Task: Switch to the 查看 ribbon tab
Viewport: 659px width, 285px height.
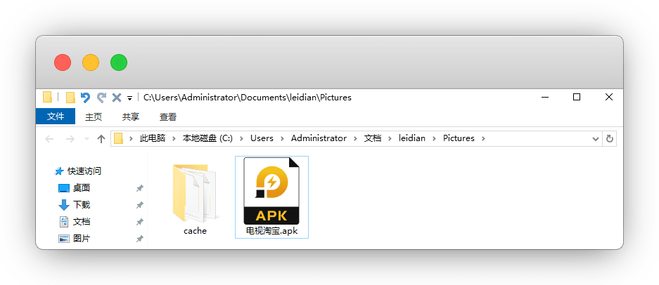Action: [x=168, y=117]
